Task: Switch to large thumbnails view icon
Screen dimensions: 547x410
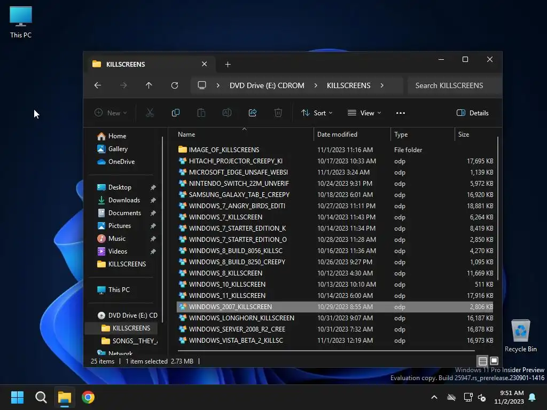Action: [494, 361]
